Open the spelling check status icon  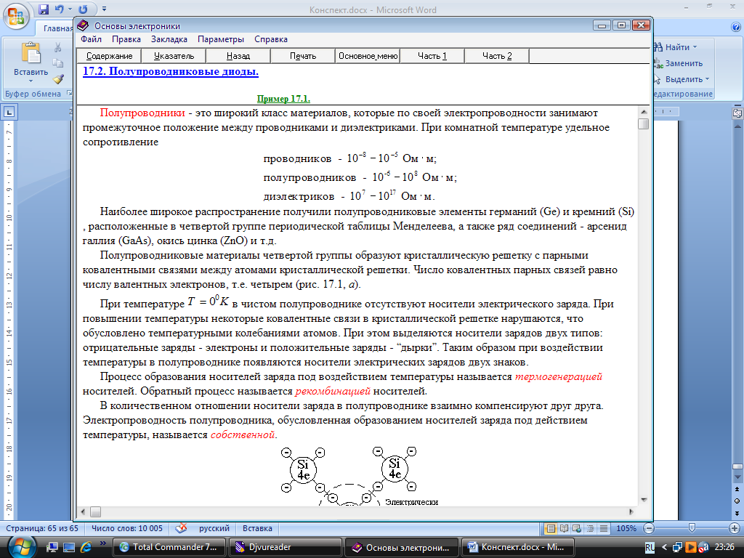point(181,528)
